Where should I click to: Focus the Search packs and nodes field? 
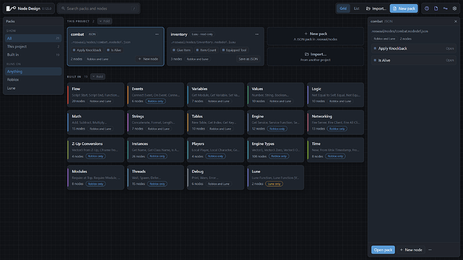pyautogui.click(x=99, y=9)
